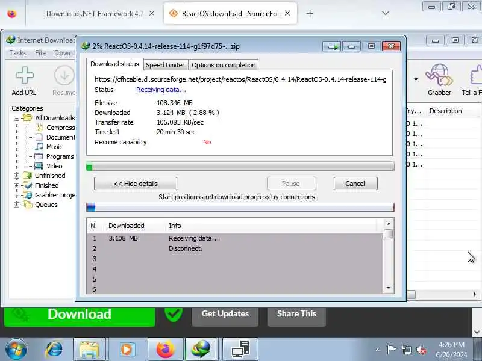Select the Queues category
The height and width of the screenshot is (361, 482).
coord(46,205)
